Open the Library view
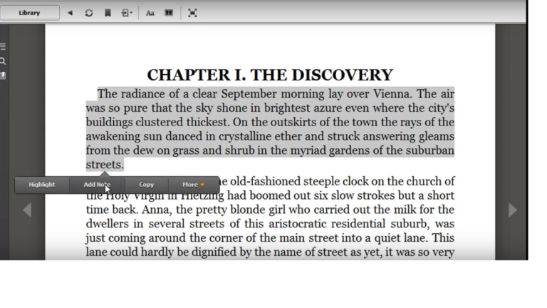Image resolution: width=547 pixels, height=308 pixels. pos(30,13)
